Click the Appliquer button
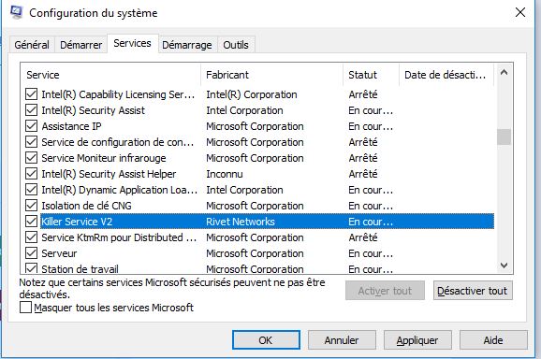 point(417,340)
